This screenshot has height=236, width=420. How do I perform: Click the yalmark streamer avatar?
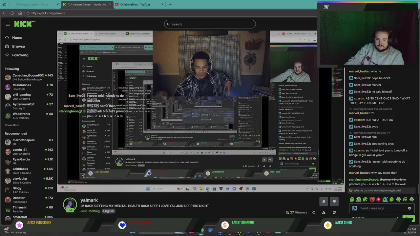click(x=70, y=205)
